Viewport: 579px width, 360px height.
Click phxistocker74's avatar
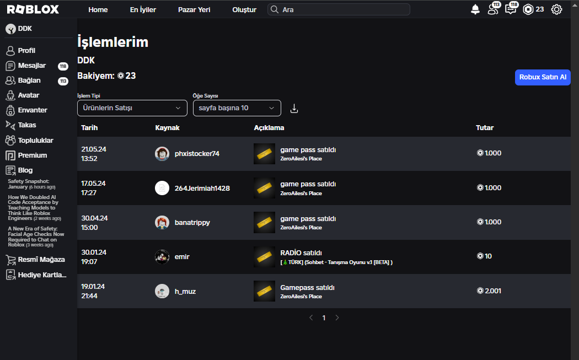pyautogui.click(x=162, y=154)
